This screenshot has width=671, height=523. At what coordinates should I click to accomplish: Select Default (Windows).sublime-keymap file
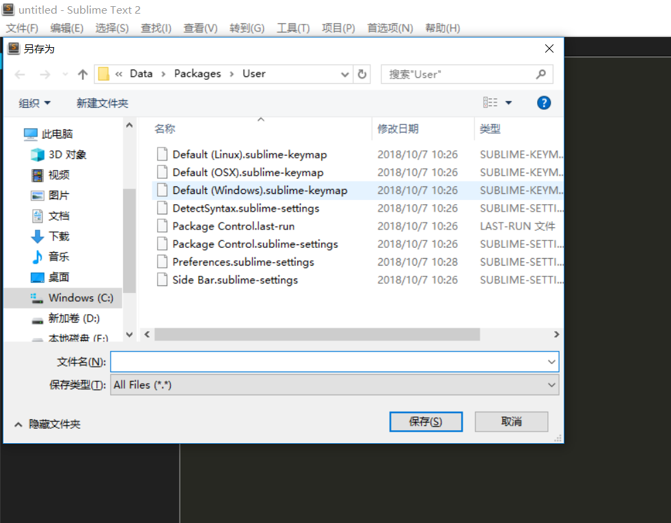tap(260, 190)
